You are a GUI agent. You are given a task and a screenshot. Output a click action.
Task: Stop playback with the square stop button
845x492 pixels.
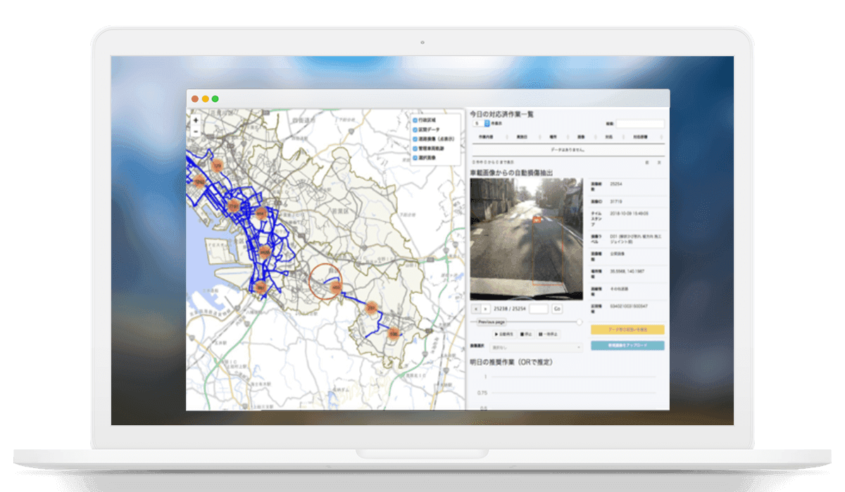(x=526, y=334)
